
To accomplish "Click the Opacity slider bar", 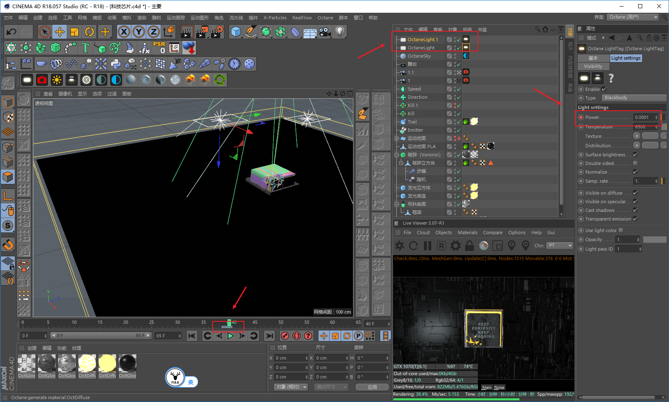I will pyautogui.click(x=655, y=239).
